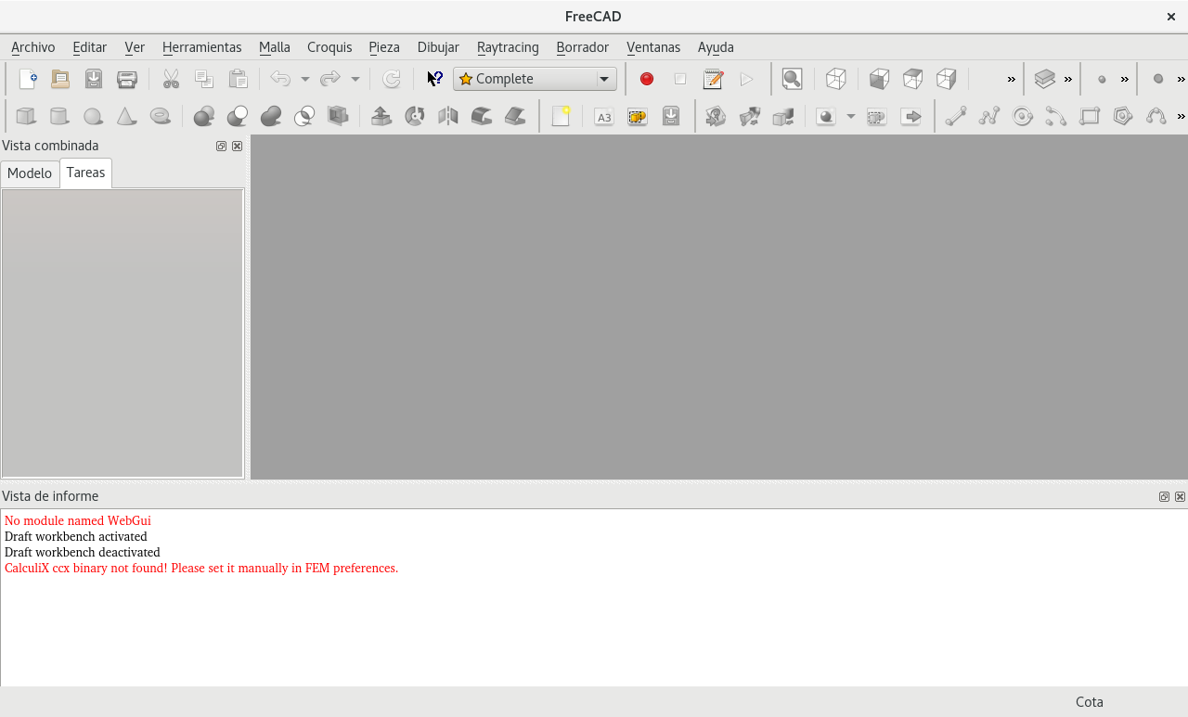The width and height of the screenshot is (1188, 717).
Task: Open the Ayuda menu
Action: coord(716,47)
